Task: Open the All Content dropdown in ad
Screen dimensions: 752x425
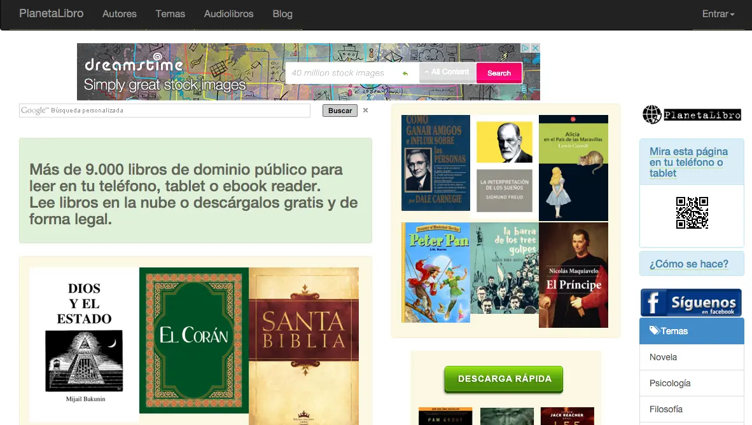Action: (x=447, y=72)
